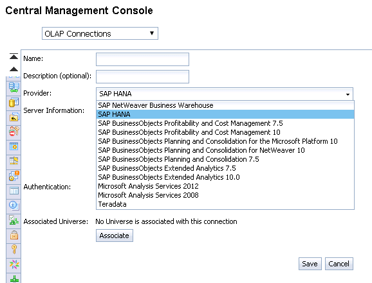Click into the Description (optional) field
The height and width of the screenshot is (283, 372).
coord(142,76)
